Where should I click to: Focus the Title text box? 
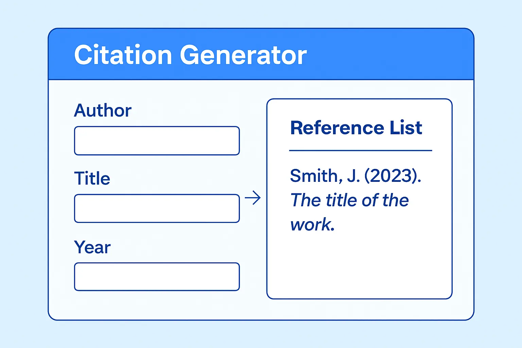coord(157,209)
